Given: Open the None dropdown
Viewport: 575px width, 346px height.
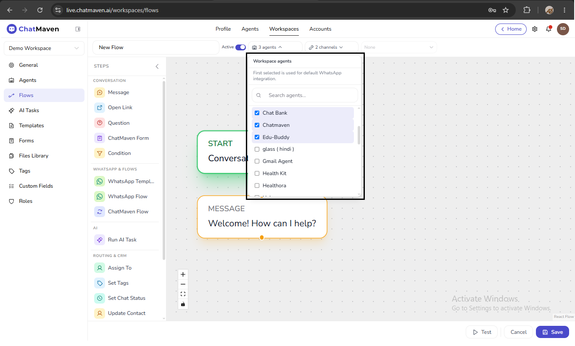Looking at the screenshot, I should [x=399, y=47].
